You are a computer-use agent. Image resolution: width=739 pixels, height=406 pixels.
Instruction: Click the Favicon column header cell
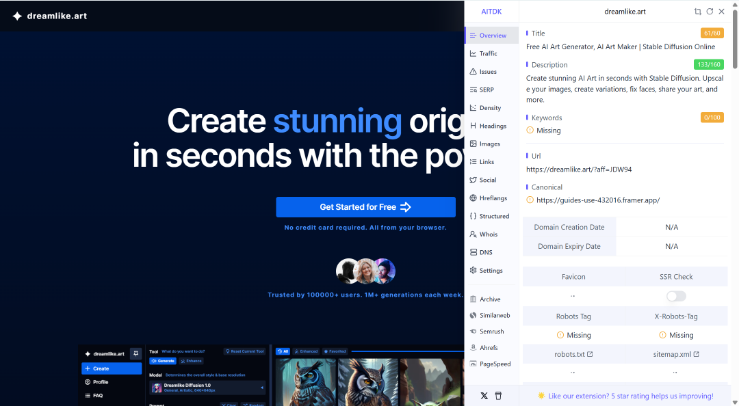pos(573,276)
